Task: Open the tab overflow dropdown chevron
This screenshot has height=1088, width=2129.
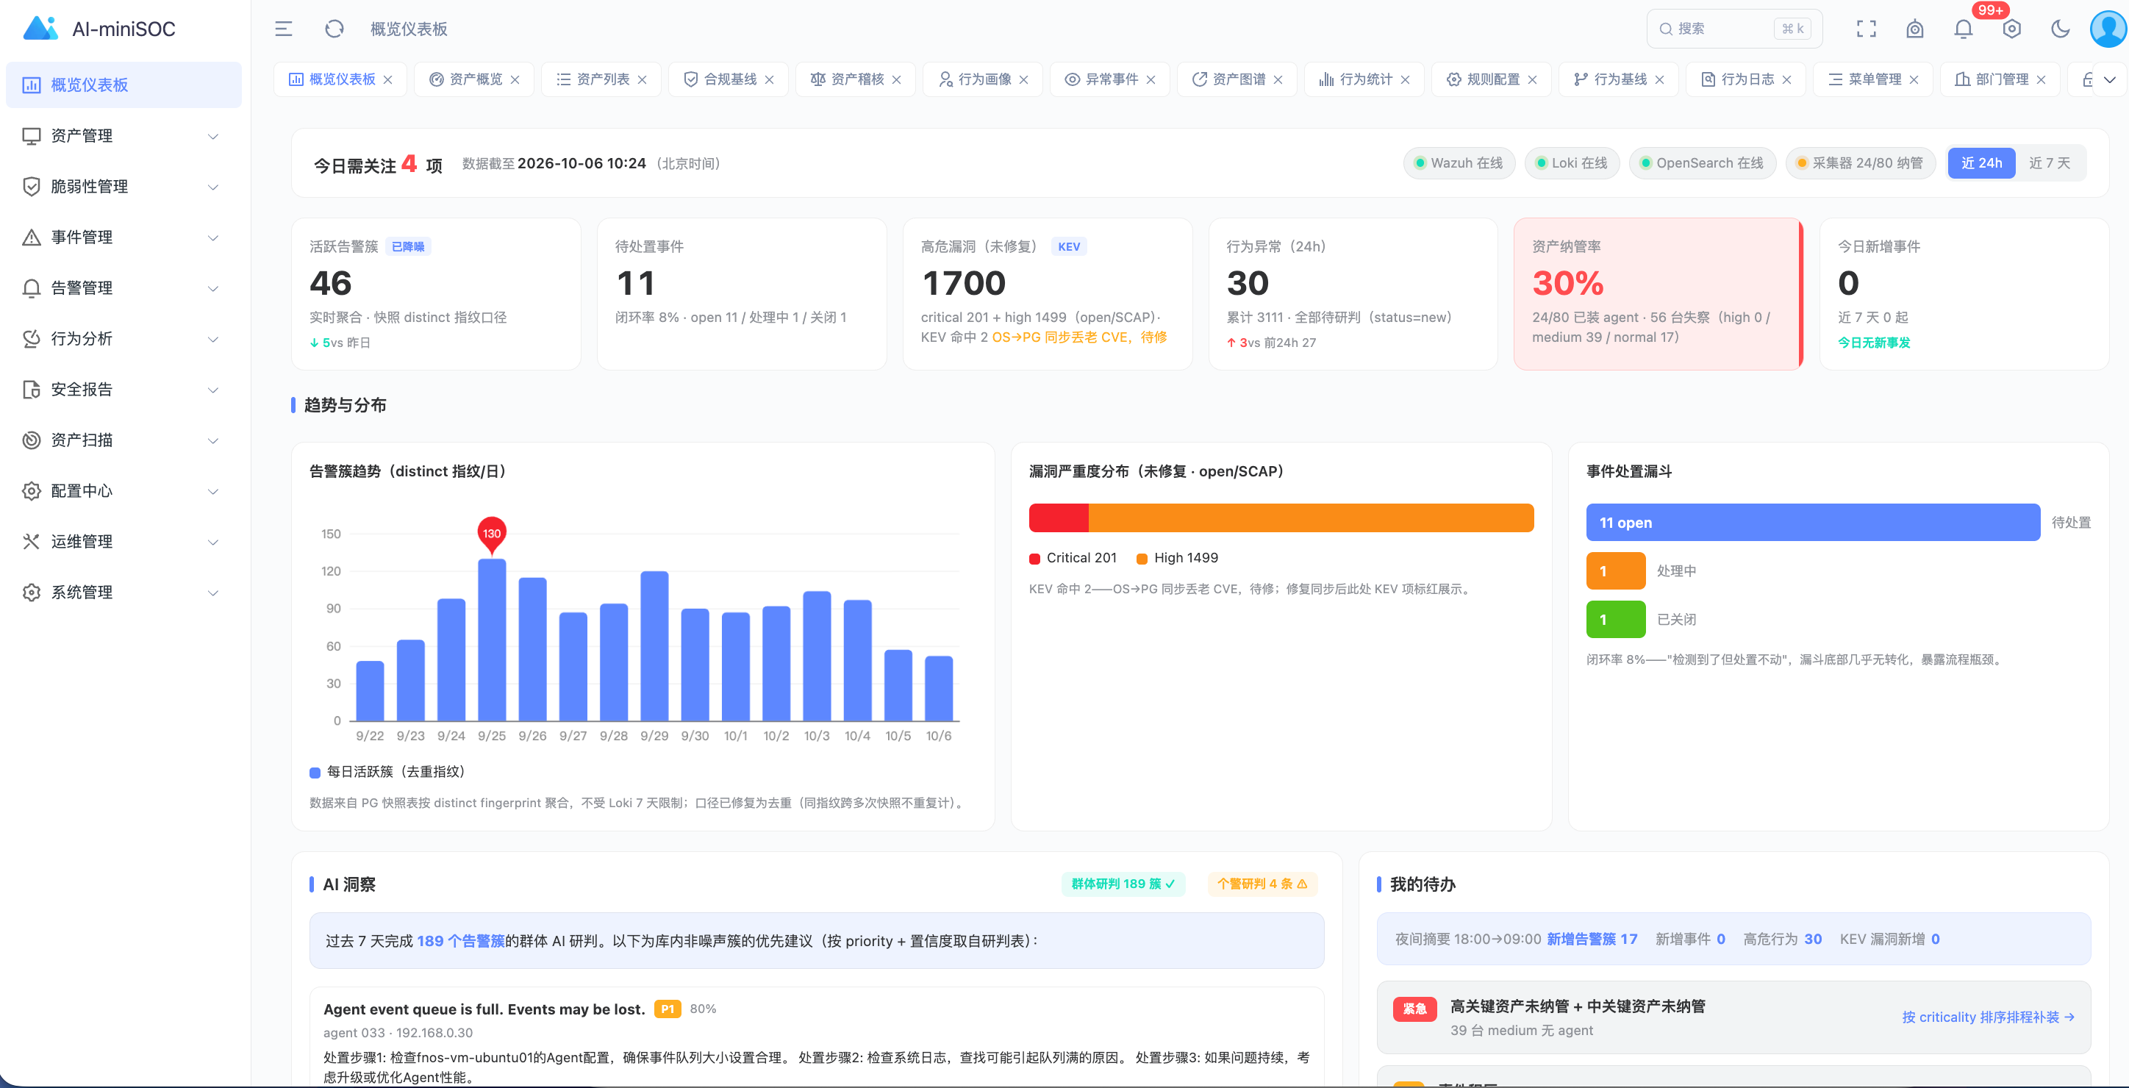Action: (x=2110, y=79)
